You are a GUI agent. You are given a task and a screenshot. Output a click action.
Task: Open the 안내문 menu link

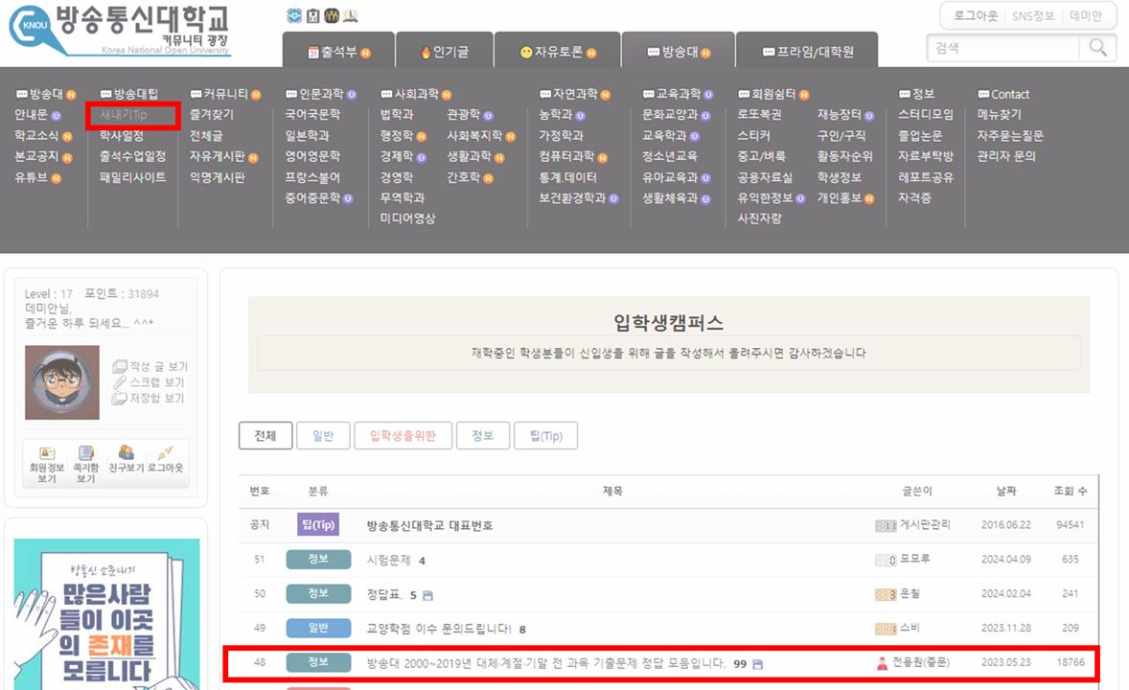(31, 114)
